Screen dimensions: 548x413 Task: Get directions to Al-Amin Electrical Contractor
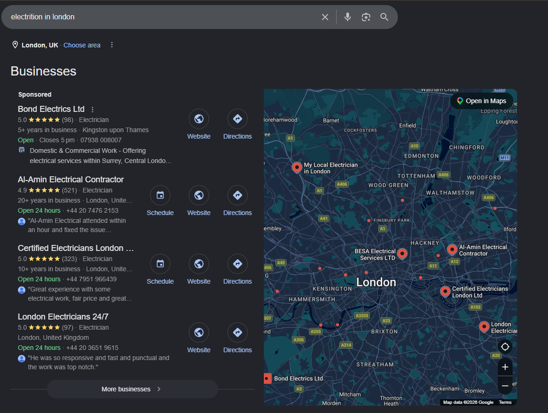pos(238,195)
